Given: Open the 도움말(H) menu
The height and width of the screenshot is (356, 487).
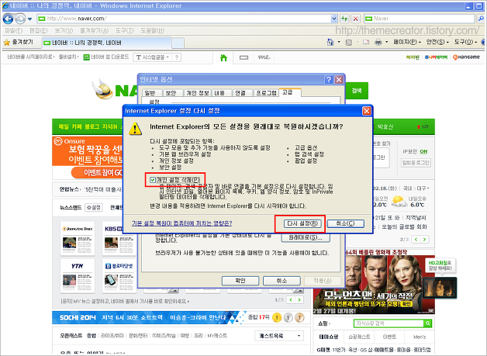Looking at the screenshot, I should click(152, 30).
